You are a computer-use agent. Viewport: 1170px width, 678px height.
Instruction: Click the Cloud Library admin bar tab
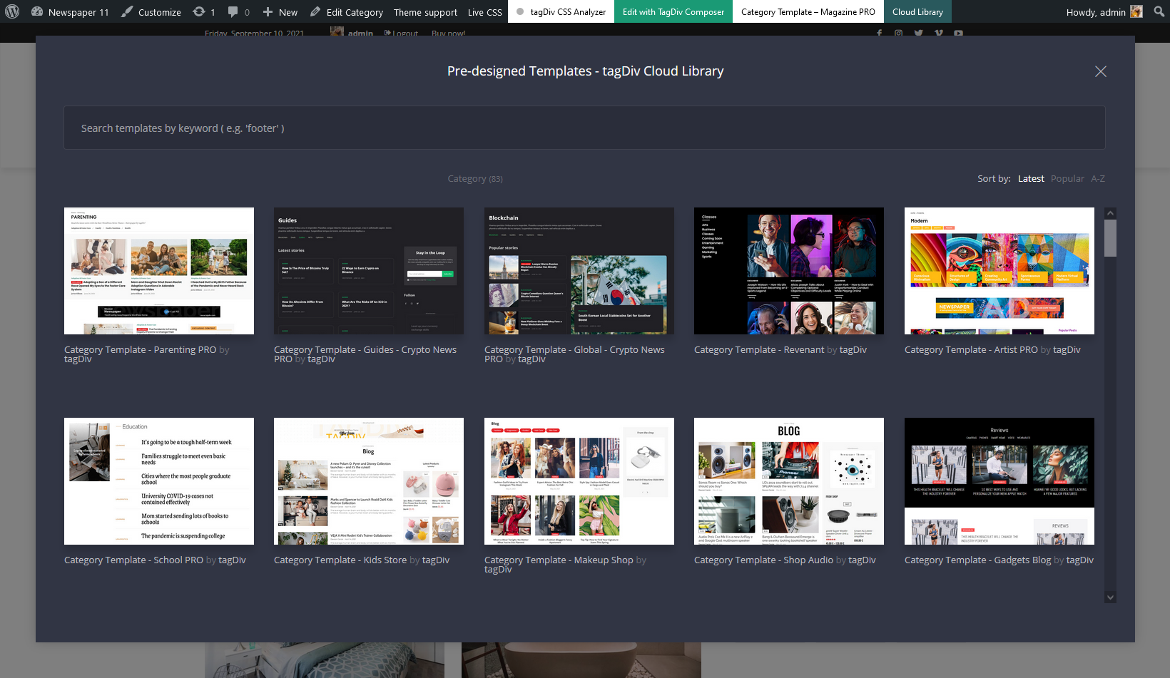[x=917, y=11]
